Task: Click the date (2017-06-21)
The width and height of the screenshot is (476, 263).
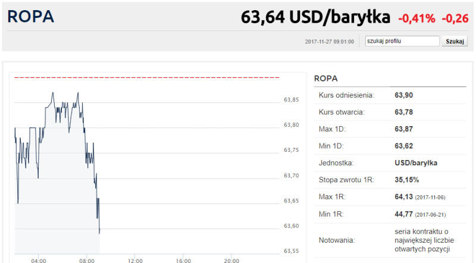Action: (430, 215)
